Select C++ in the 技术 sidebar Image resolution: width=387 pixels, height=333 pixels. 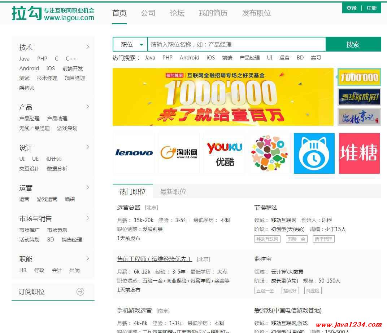click(71, 59)
